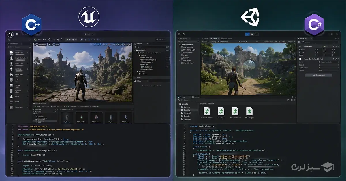Open the PlayerController script icon in Unity

[x=235, y=111]
